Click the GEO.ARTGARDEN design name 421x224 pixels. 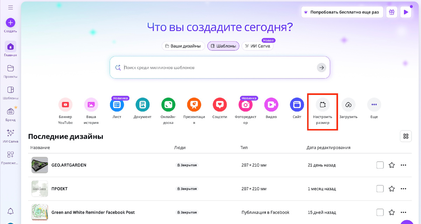pos(69,165)
